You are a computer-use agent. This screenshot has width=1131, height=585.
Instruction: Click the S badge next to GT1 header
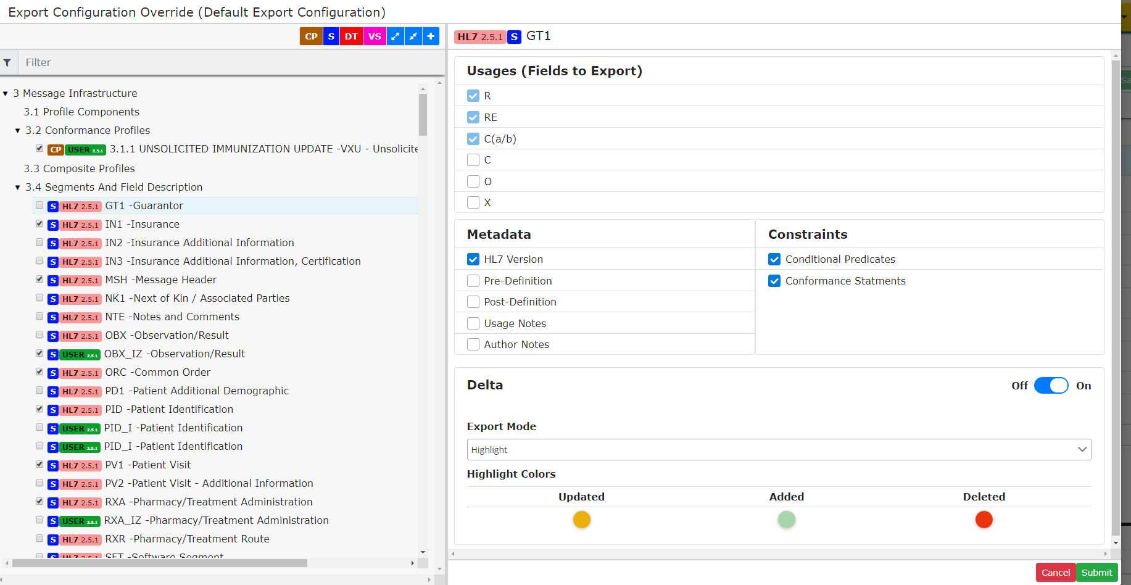point(514,36)
